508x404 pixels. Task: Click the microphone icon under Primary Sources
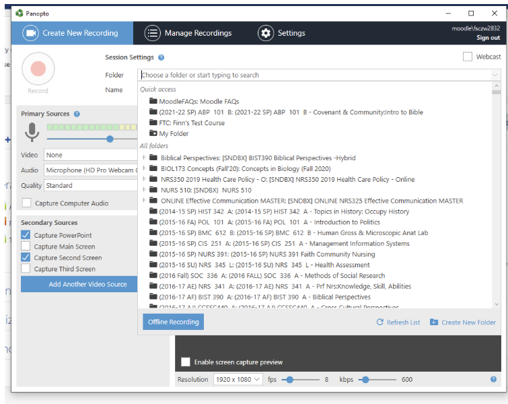click(x=32, y=133)
